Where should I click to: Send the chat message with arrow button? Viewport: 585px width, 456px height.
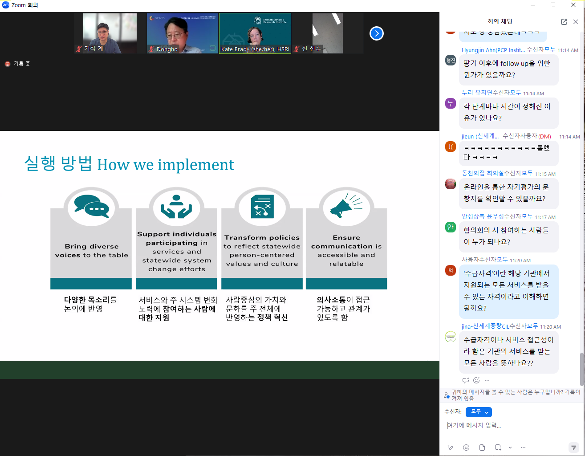pyautogui.click(x=573, y=448)
